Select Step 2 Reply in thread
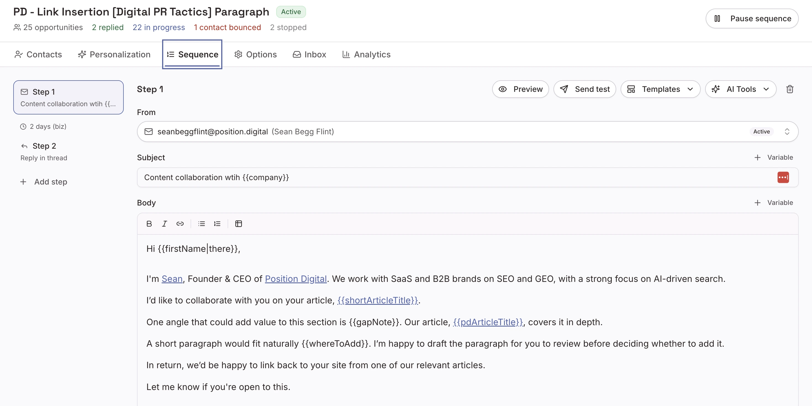This screenshot has width=812, height=406. click(x=68, y=152)
